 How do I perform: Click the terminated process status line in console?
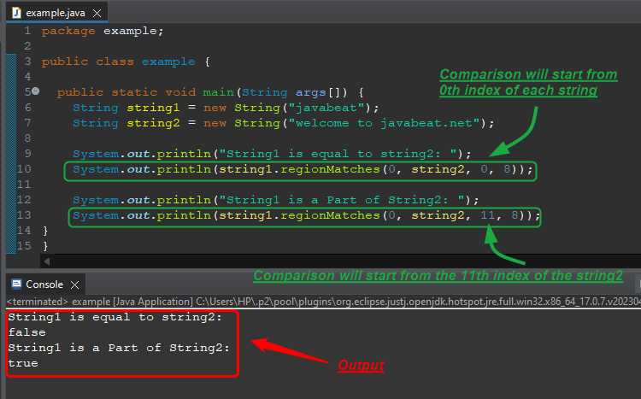[x=323, y=302]
